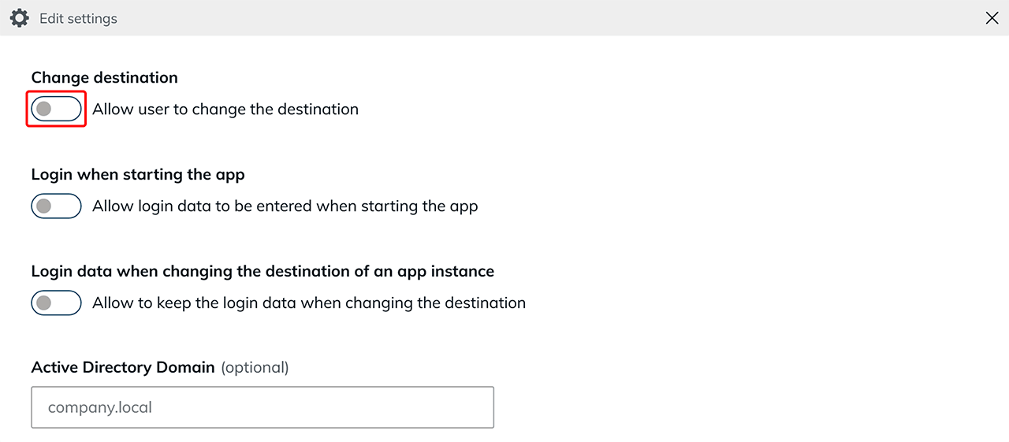Click grey knob of the keep-login-data toggle
The width and height of the screenshot is (1009, 442).
(44, 303)
